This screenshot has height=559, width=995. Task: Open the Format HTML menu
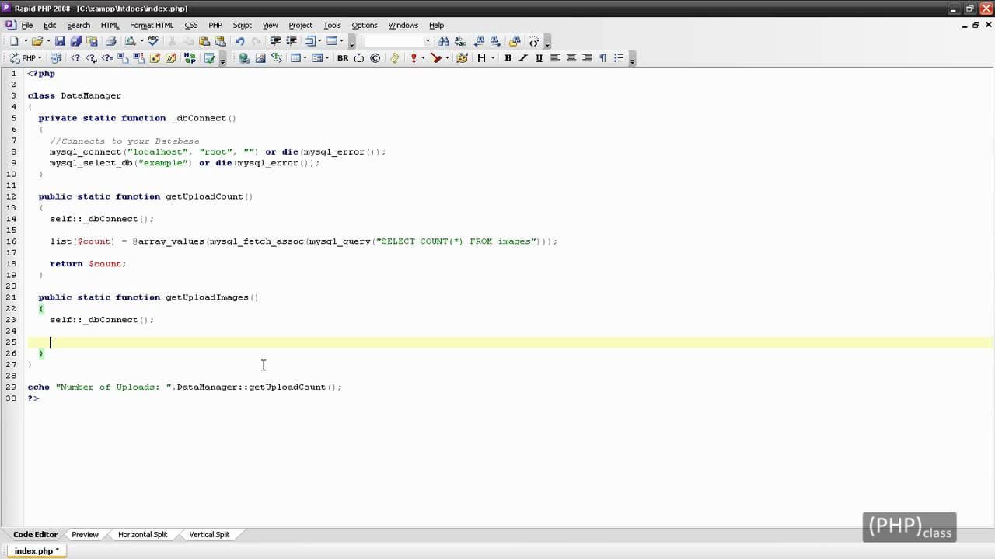tap(152, 25)
